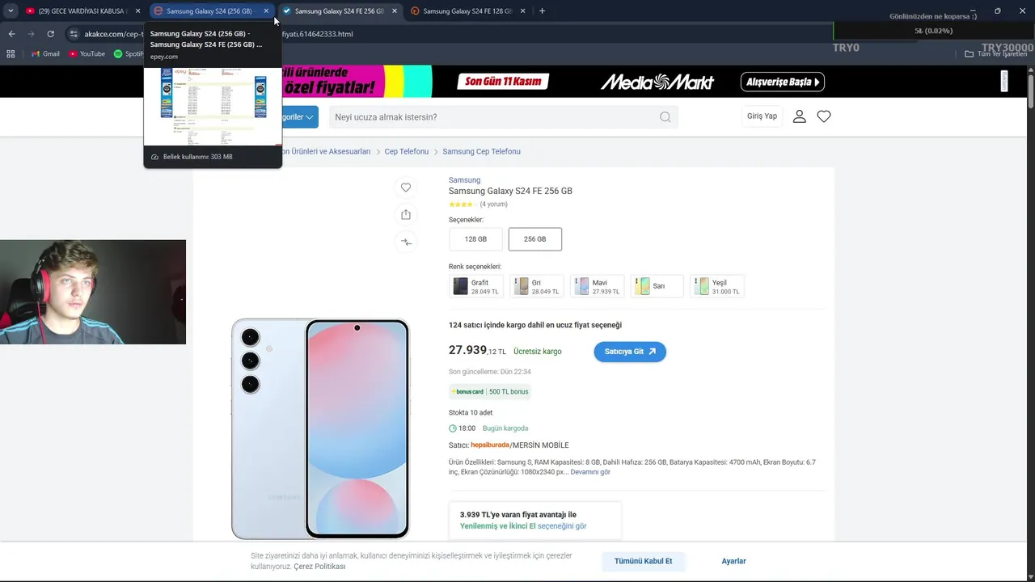Click the product search input field

[493, 117]
